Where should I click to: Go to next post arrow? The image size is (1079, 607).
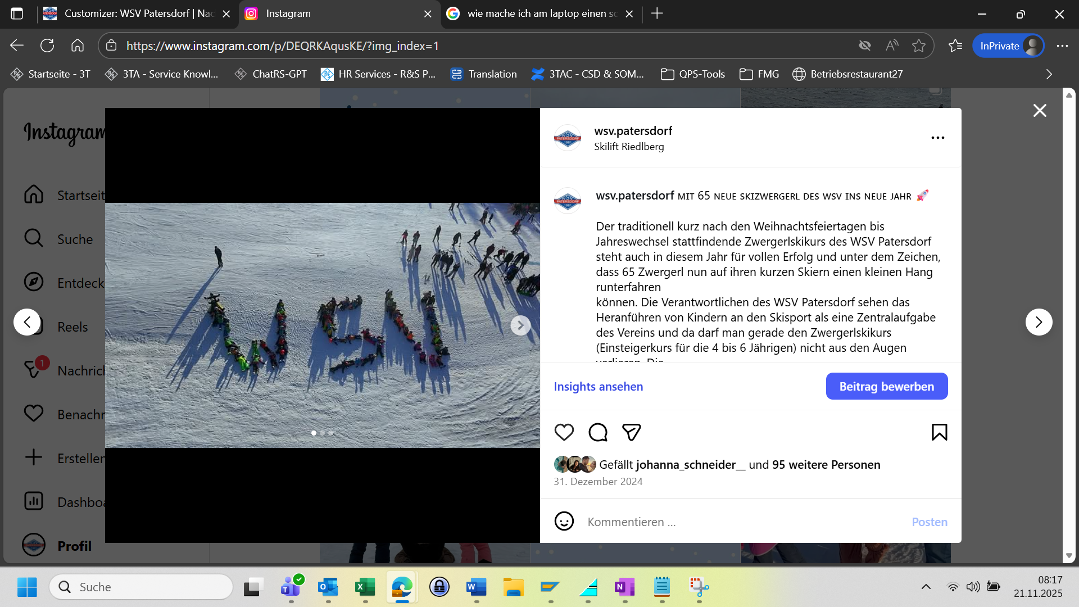pos(1039,322)
